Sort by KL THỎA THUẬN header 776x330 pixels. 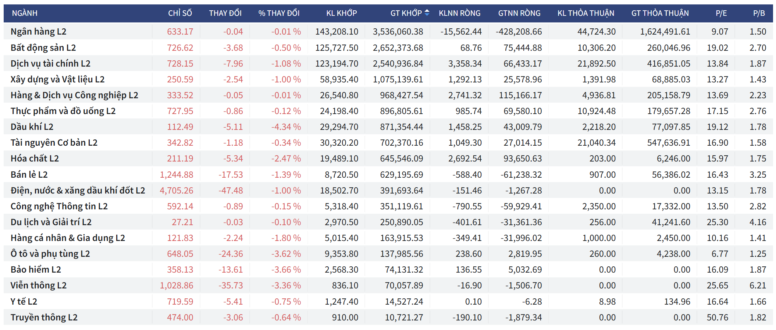click(585, 13)
